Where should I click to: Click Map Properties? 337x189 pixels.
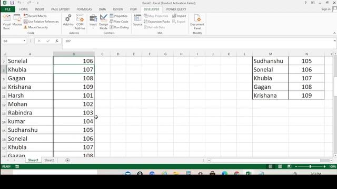pos(156,16)
